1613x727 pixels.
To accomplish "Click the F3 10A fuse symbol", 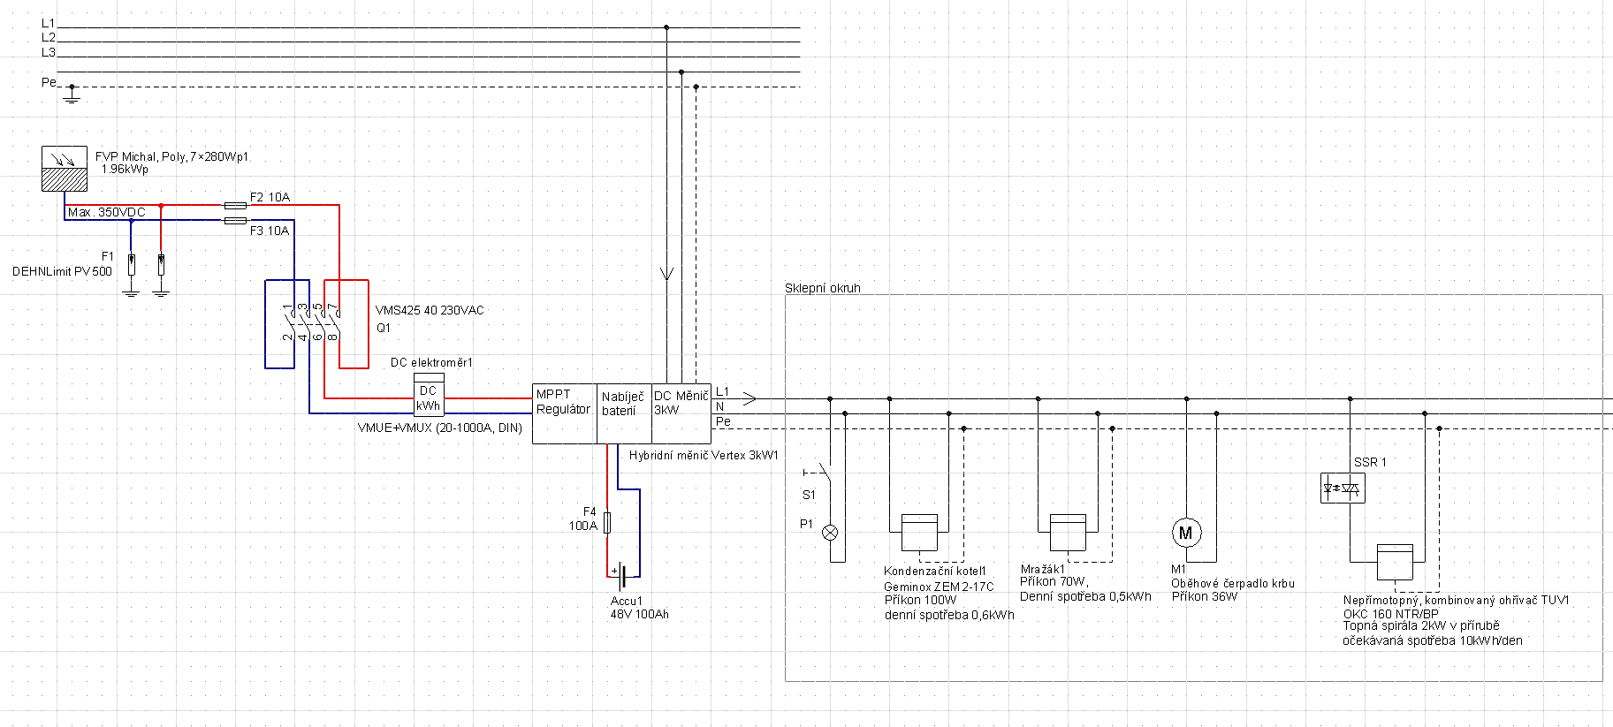I will coord(235,220).
